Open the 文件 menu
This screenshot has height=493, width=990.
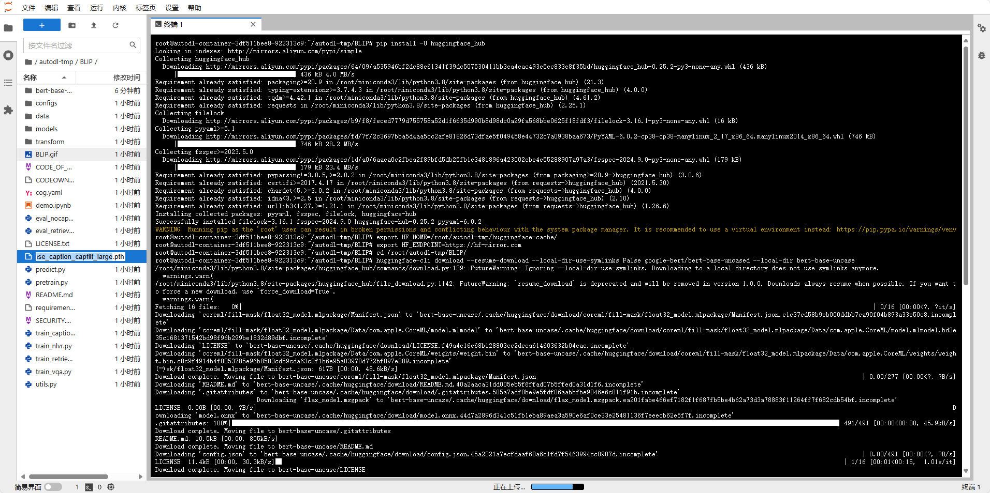28,8
